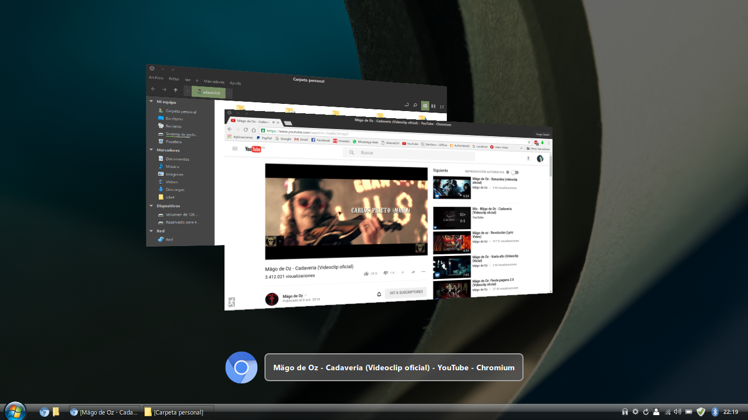748x420 pixels.
Task: Click the 397 K Suscriptores button
Action: 406,293
